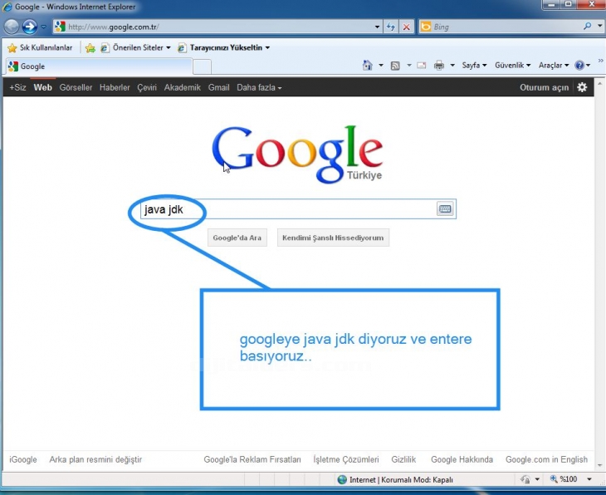Viewport: 606px width, 495px height.
Task: Click the page refresh icon
Action: coord(391,27)
